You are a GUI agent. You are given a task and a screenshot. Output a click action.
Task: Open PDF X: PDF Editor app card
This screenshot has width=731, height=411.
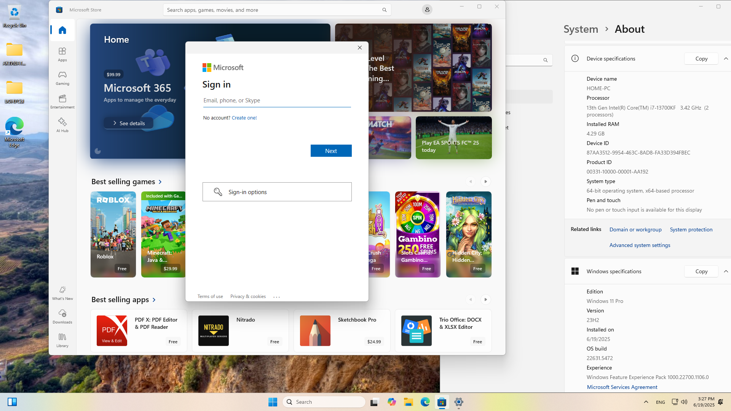tap(139, 331)
